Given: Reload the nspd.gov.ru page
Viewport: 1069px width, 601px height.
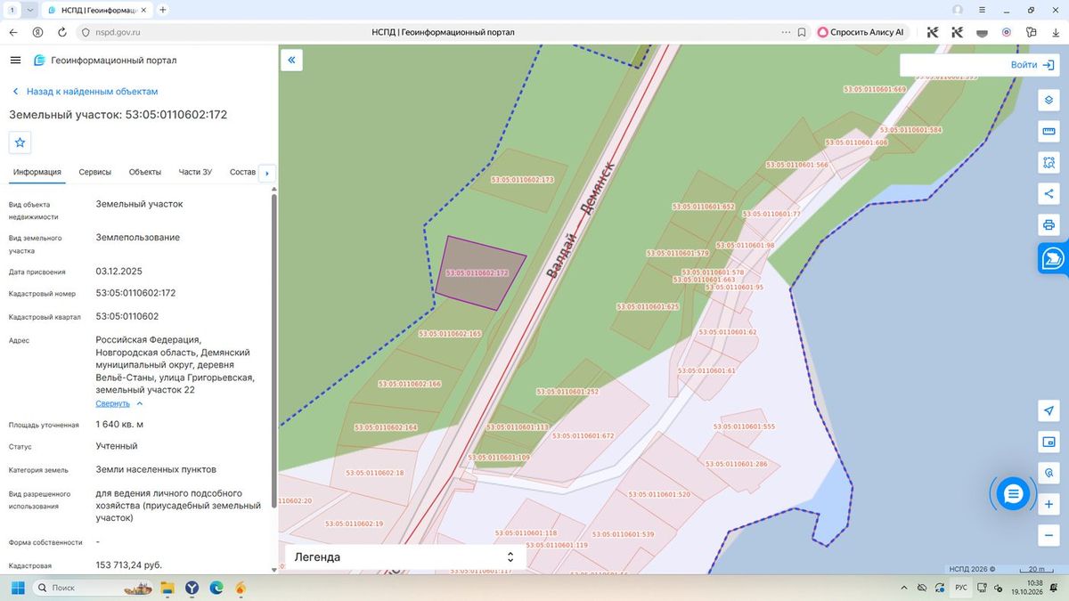Looking at the screenshot, I should [61, 32].
